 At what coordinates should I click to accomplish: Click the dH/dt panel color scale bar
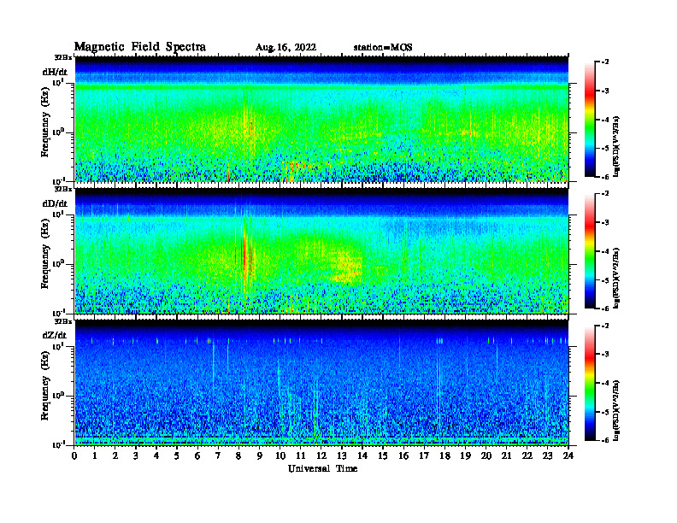click(590, 120)
